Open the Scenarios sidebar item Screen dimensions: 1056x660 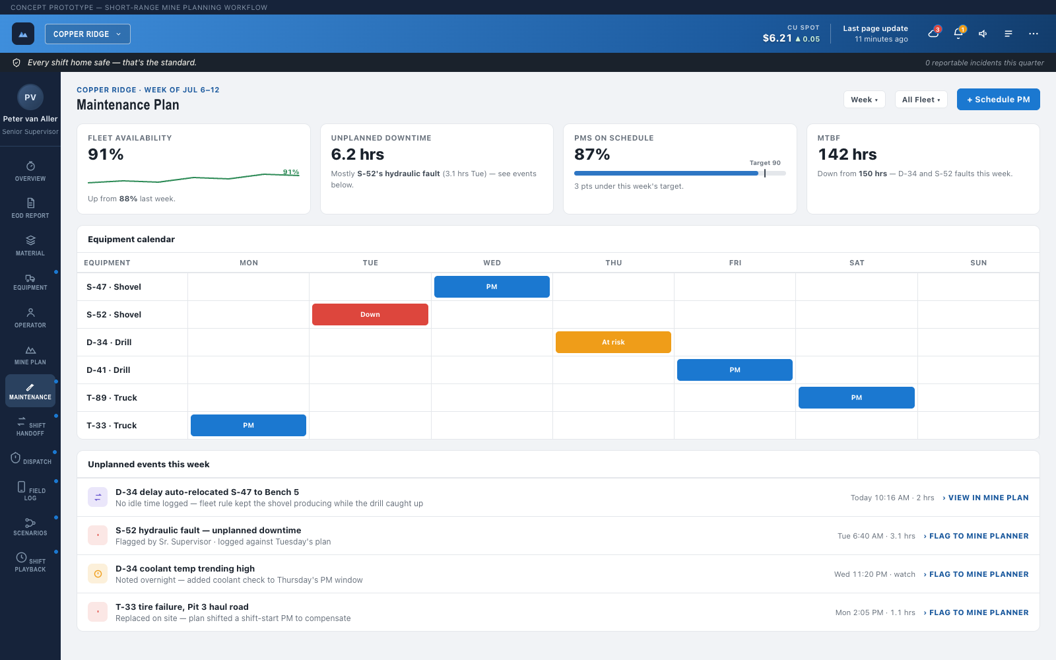click(30, 527)
